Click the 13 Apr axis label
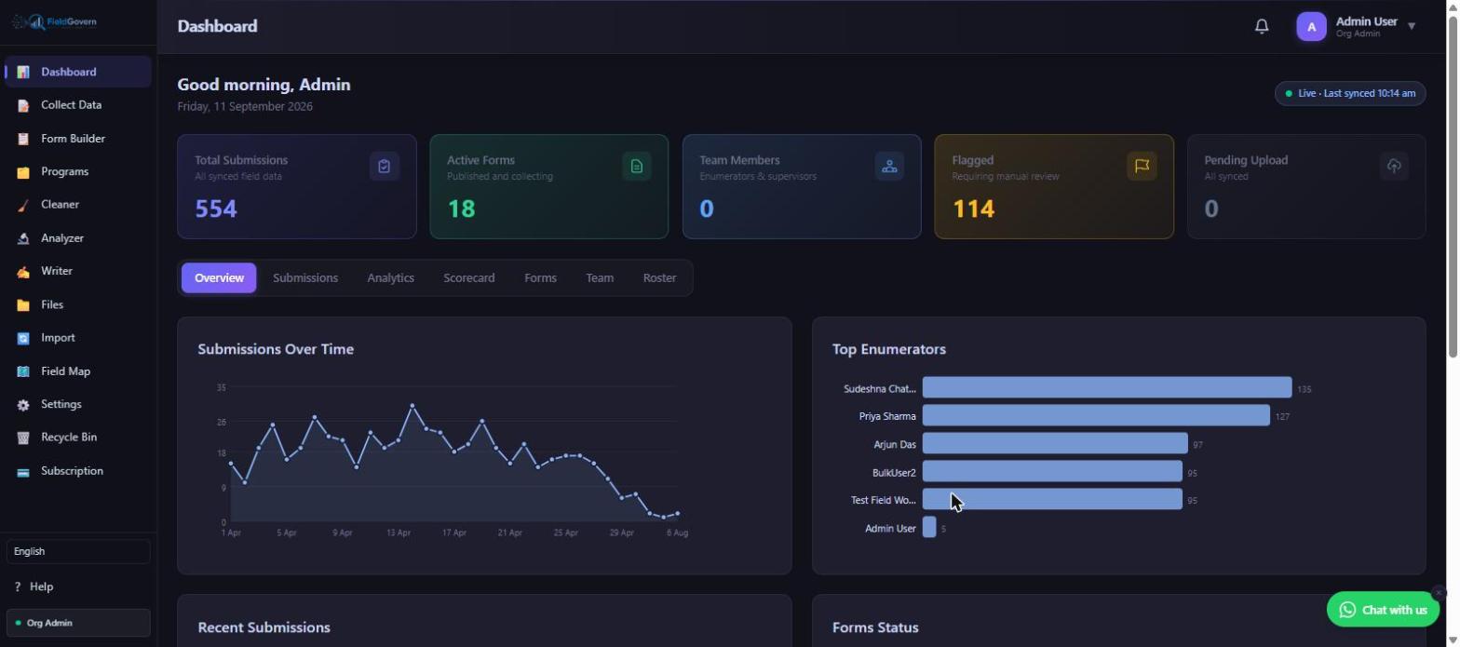The image size is (1460, 647). [x=399, y=533]
